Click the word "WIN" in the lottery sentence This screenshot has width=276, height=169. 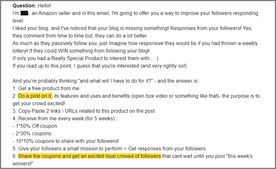(63, 51)
